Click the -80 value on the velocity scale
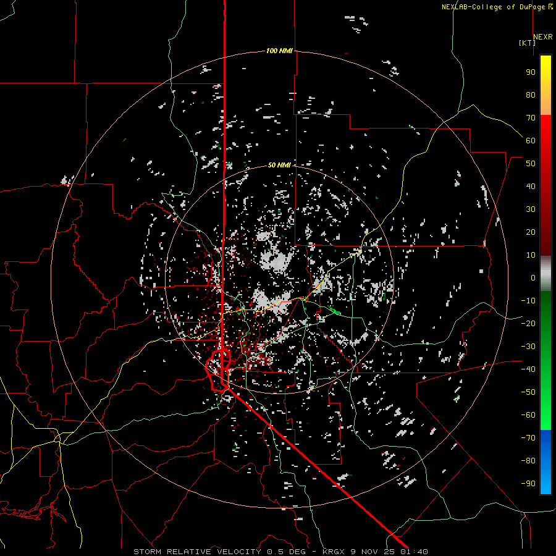Image resolution: width=556 pixels, height=556 pixels. 528,461
